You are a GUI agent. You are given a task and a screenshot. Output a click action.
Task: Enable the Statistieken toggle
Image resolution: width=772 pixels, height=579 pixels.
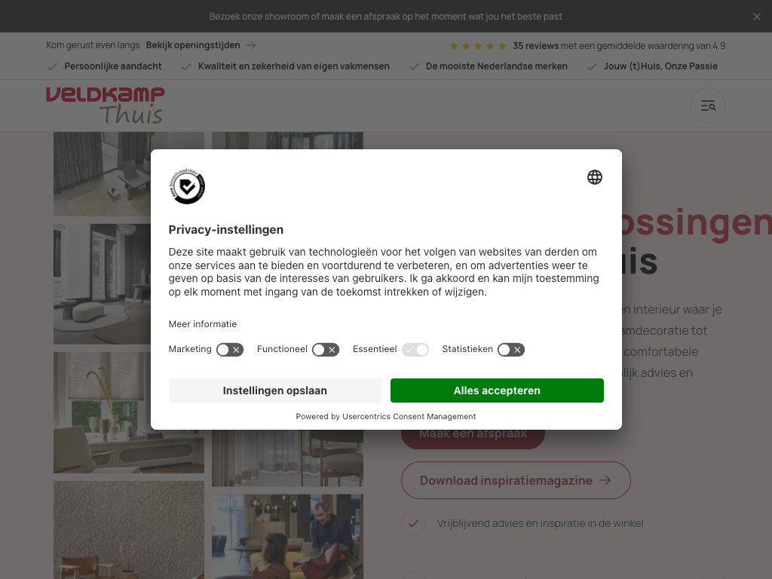pos(511,350)
